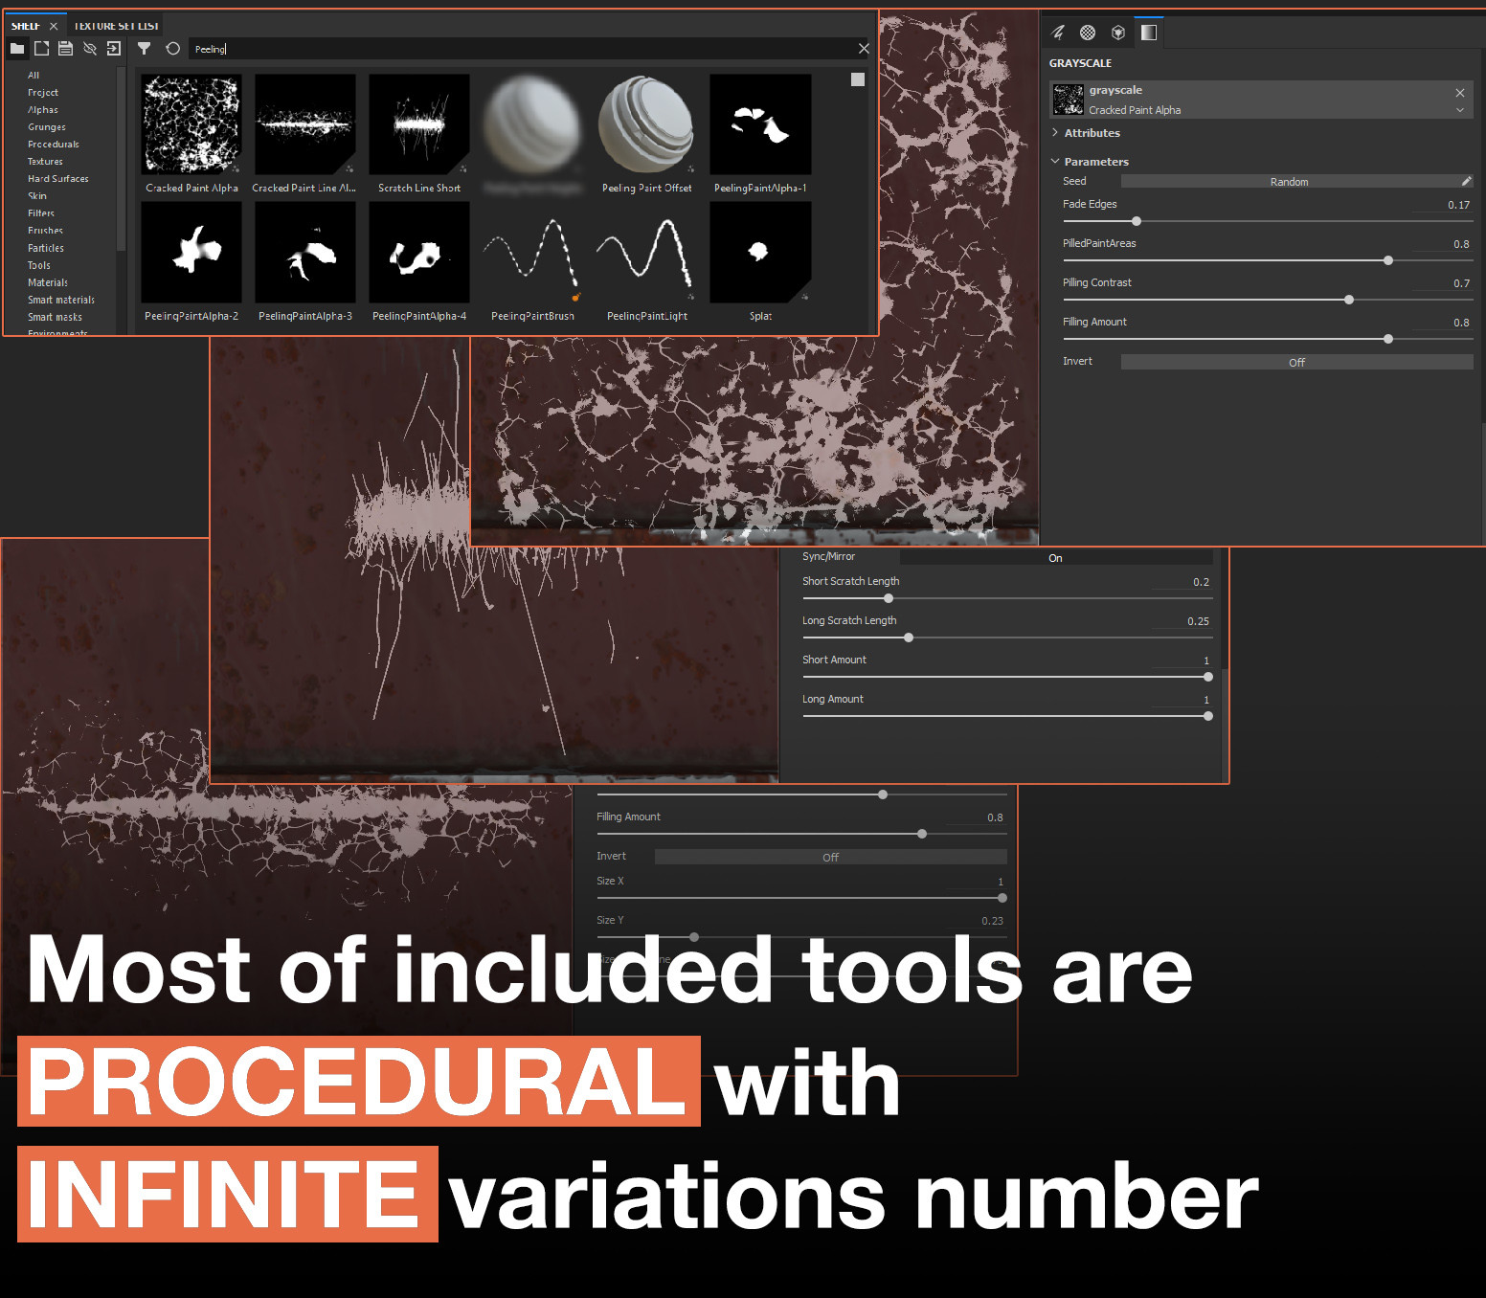Click the PilledPaintAreas slider handle
Viewport: 1486px width, 1298px height.
pos(1388,260)
